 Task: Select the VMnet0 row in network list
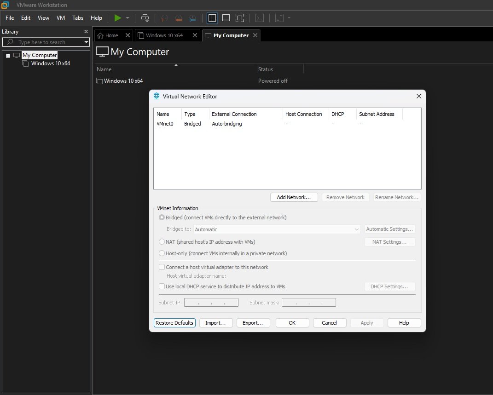click(x=165, y=124)
